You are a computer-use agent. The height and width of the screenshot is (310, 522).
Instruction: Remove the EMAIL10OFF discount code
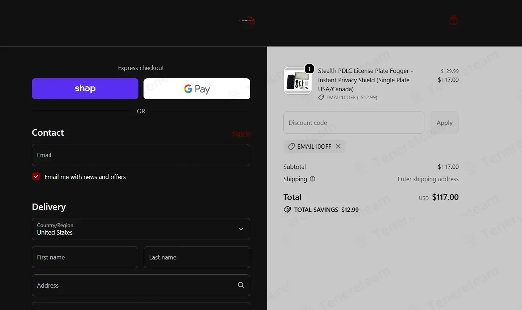338,146
